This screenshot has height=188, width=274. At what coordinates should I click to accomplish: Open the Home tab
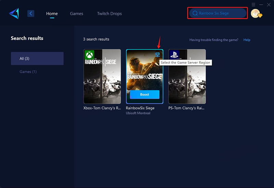pos(52,14)
